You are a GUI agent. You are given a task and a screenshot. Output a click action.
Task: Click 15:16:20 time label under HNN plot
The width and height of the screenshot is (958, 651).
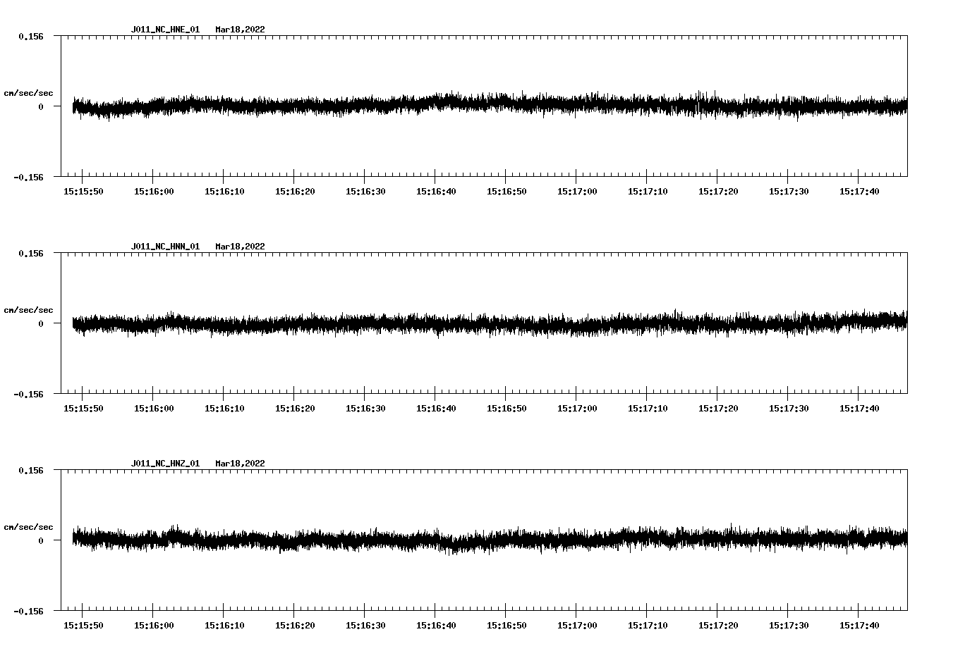pyautogui.click(x=295, y=409)
